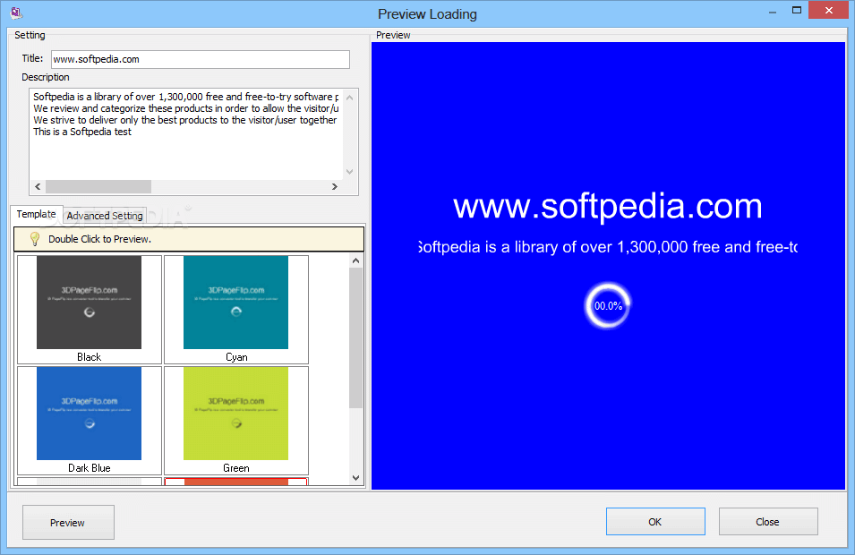Select the Dark Blue template thumbnail
This screenshot has width=855, height=555.
coord(90,421)
